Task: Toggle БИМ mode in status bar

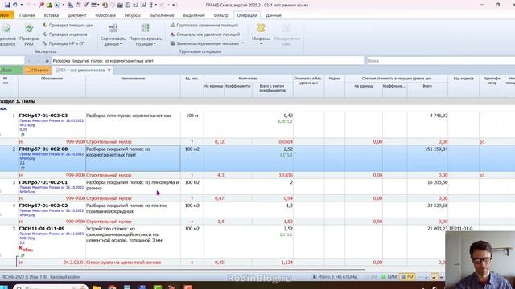Action: click(389, 277)
